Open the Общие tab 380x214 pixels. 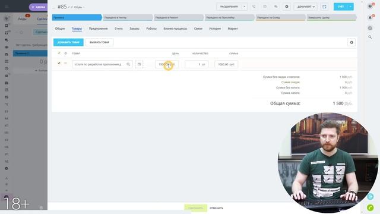click(60, 29)
